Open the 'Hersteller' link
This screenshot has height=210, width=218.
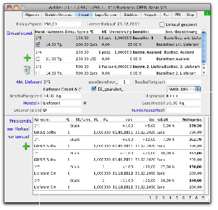pos(33,103)
